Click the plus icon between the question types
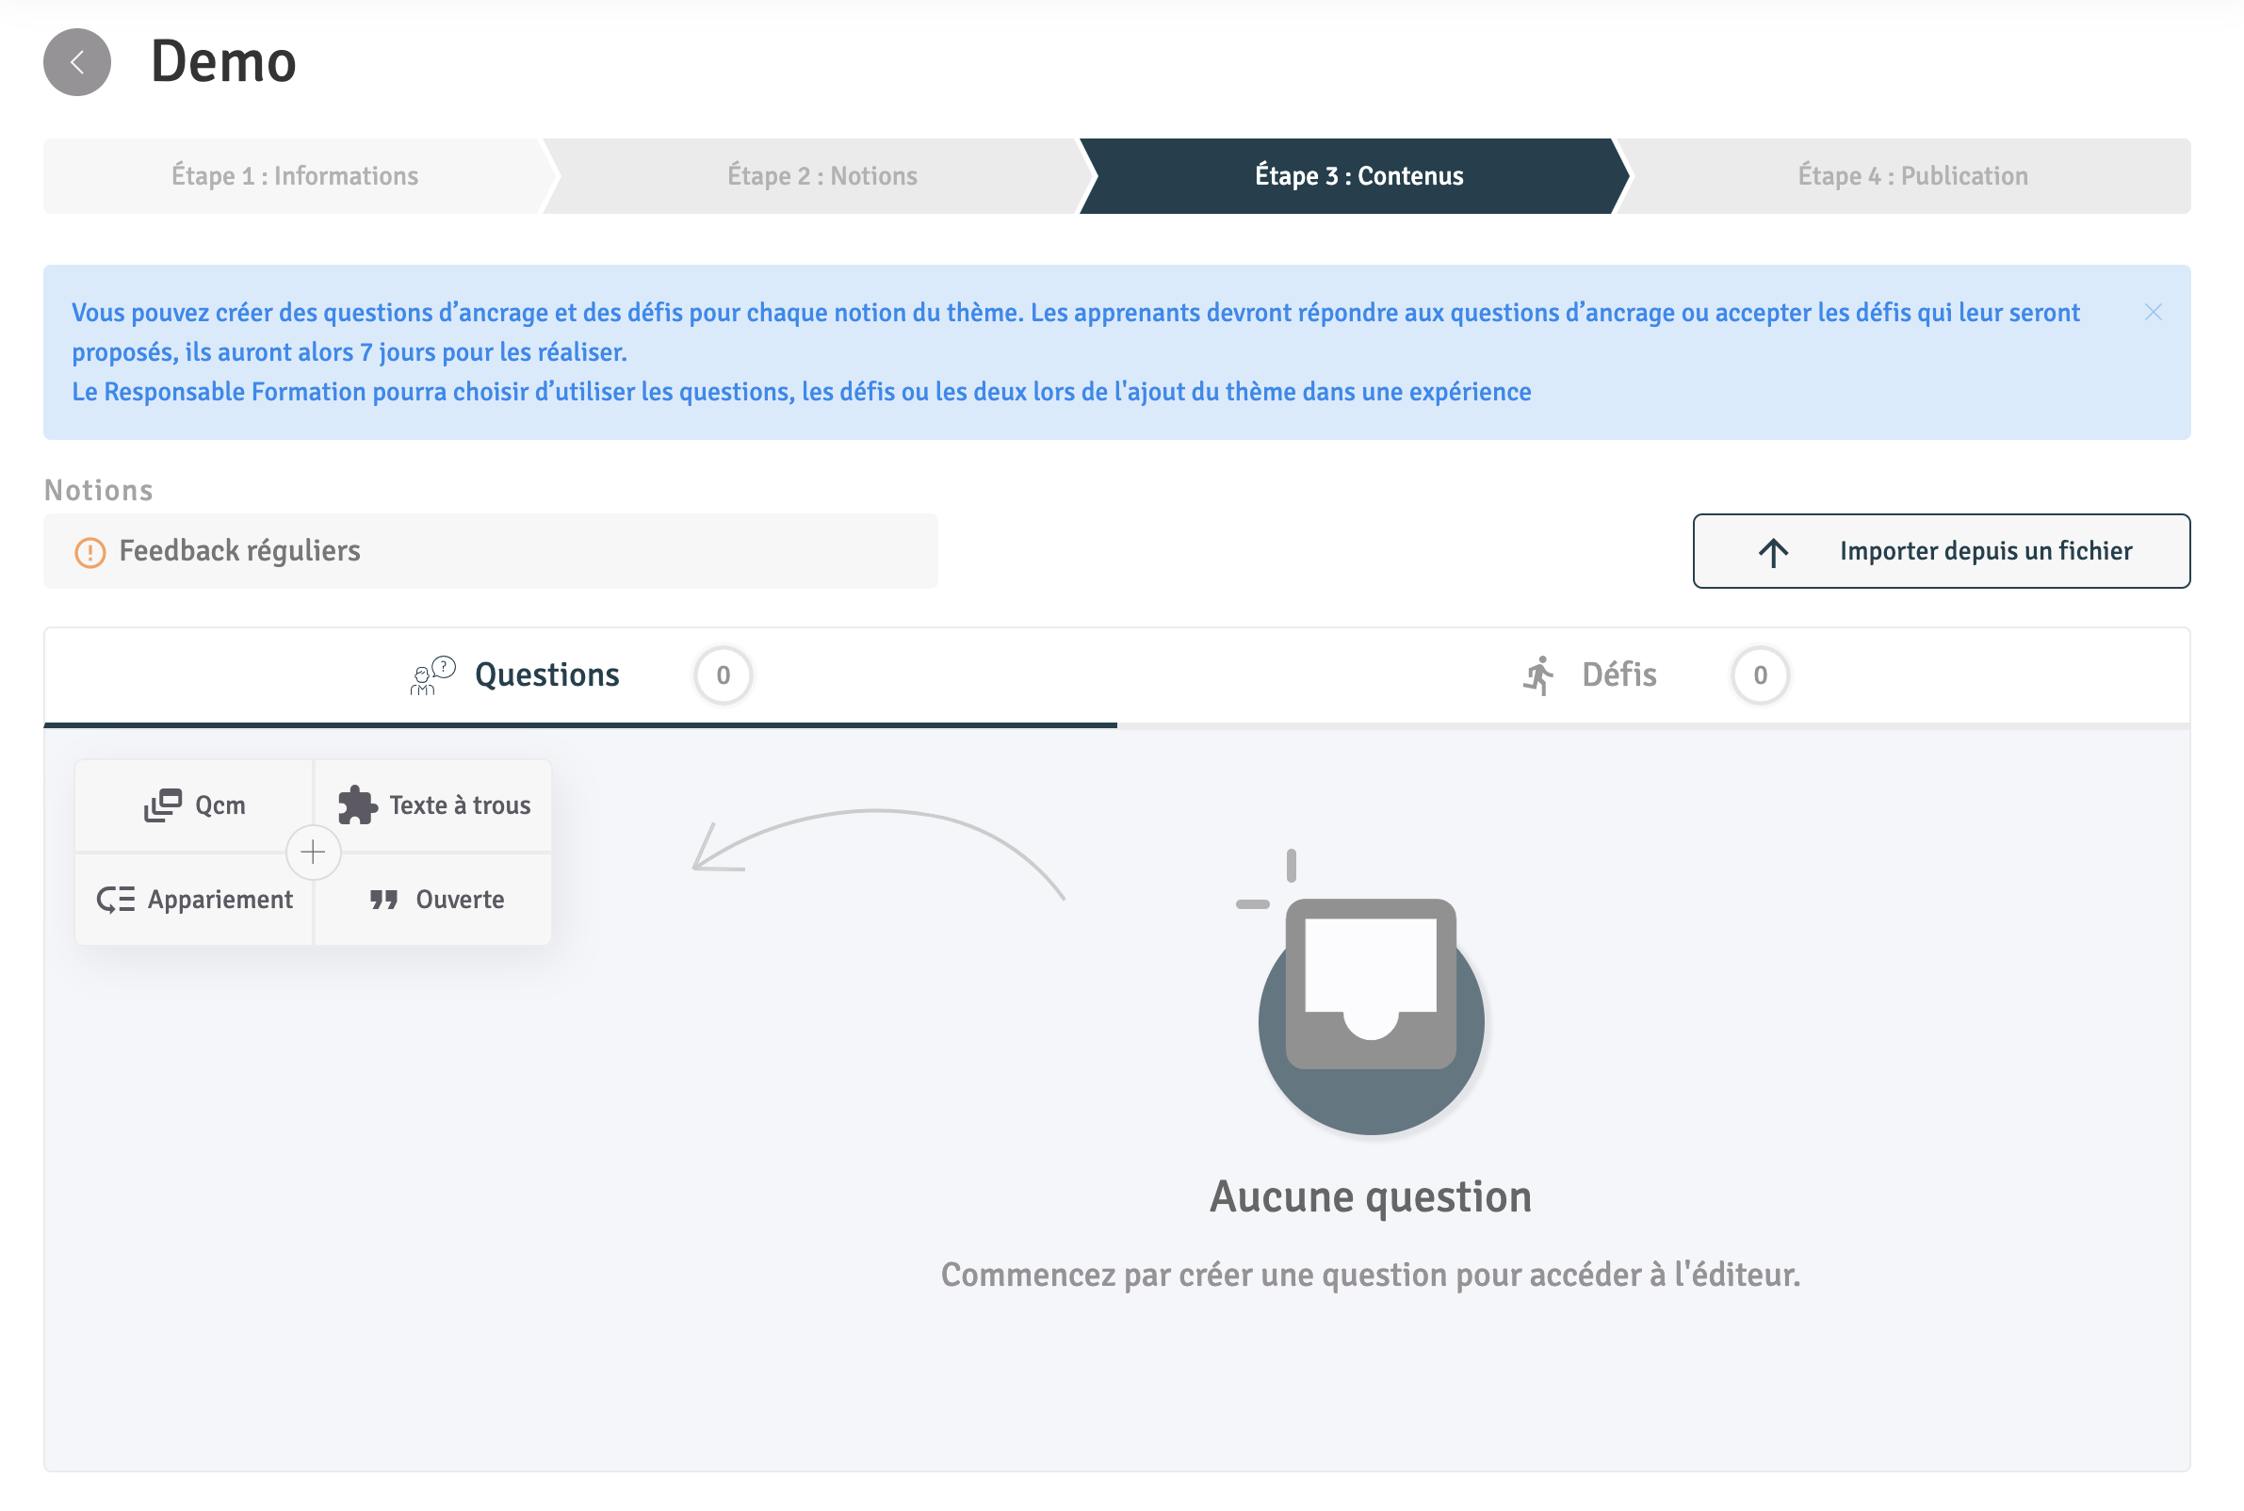 [x=313, y=852]
